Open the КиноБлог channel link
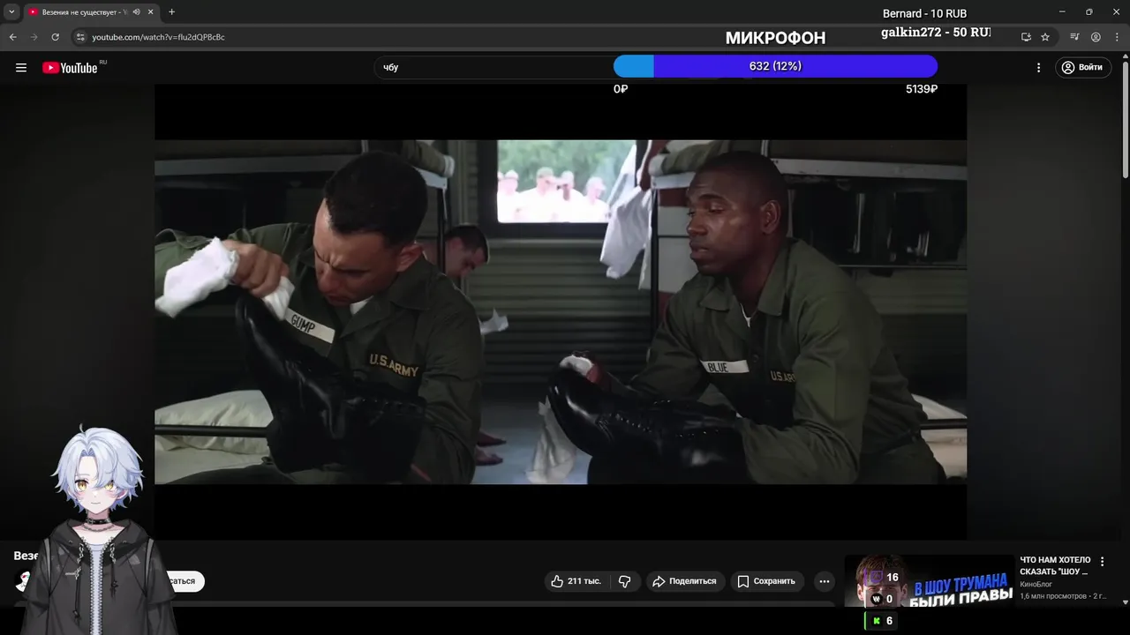Image resolution: width=1130 pixels, height=635 pixels. 1036,585
